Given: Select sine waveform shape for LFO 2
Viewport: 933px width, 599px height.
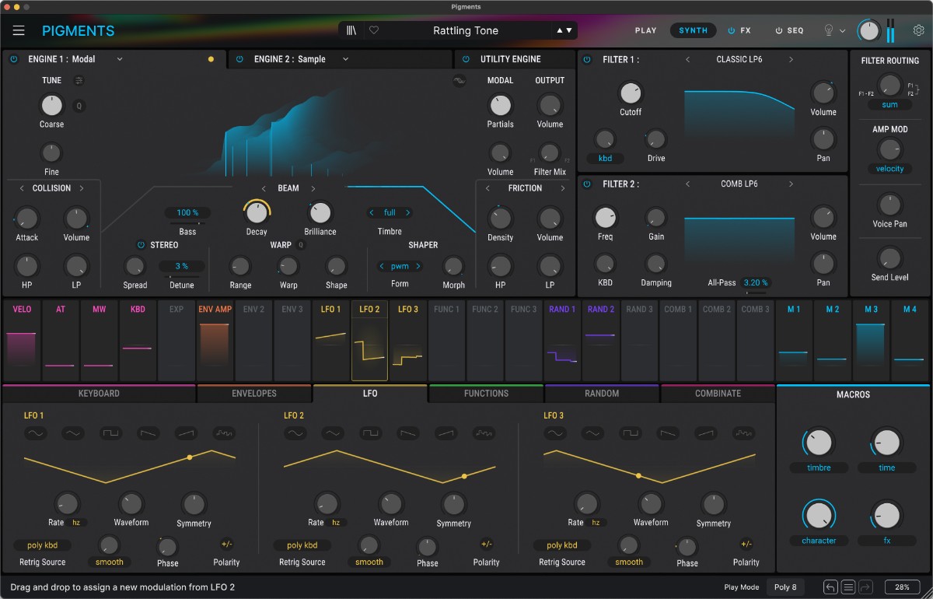Looking at the screenshot, I should (x=295, y=433).
